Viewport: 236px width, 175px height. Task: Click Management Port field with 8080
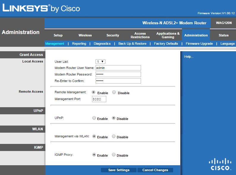click(99, 99)
